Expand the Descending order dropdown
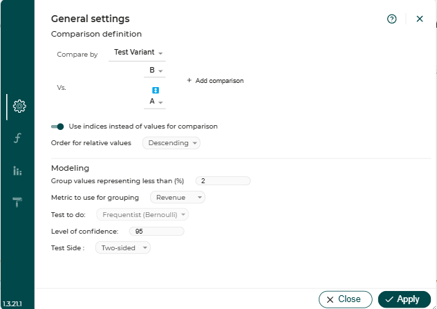The width and height of the screenshot is (437, 309). (x=171, y=143)
